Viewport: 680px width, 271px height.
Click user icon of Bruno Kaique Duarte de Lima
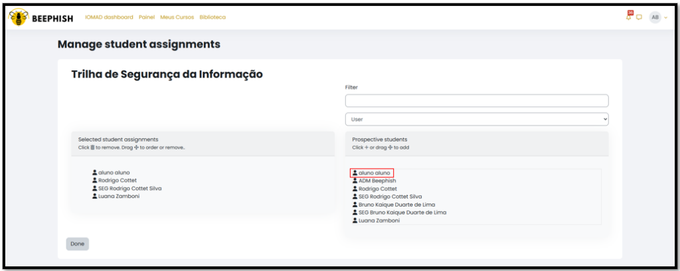pyautogui.click(x=355, y=205)
